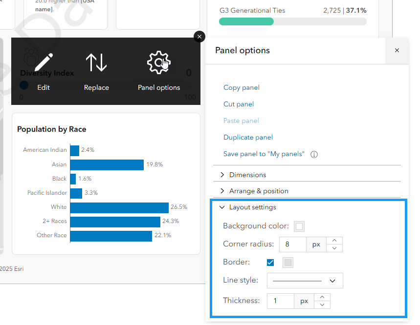Choose Duplicate panel option
420x325 pixels.
[248, 138]
